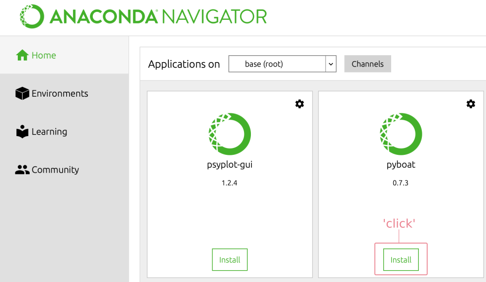Click the Learning book icon
Screen dimensions: 486x282
coord(22,132)
